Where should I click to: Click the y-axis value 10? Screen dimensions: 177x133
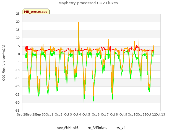click(x=18, y=38)
